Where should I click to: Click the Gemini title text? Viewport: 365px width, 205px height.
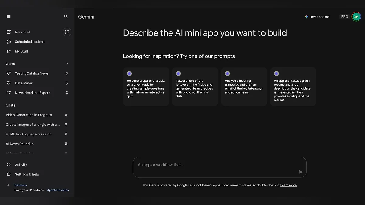(x=86, y=17)
